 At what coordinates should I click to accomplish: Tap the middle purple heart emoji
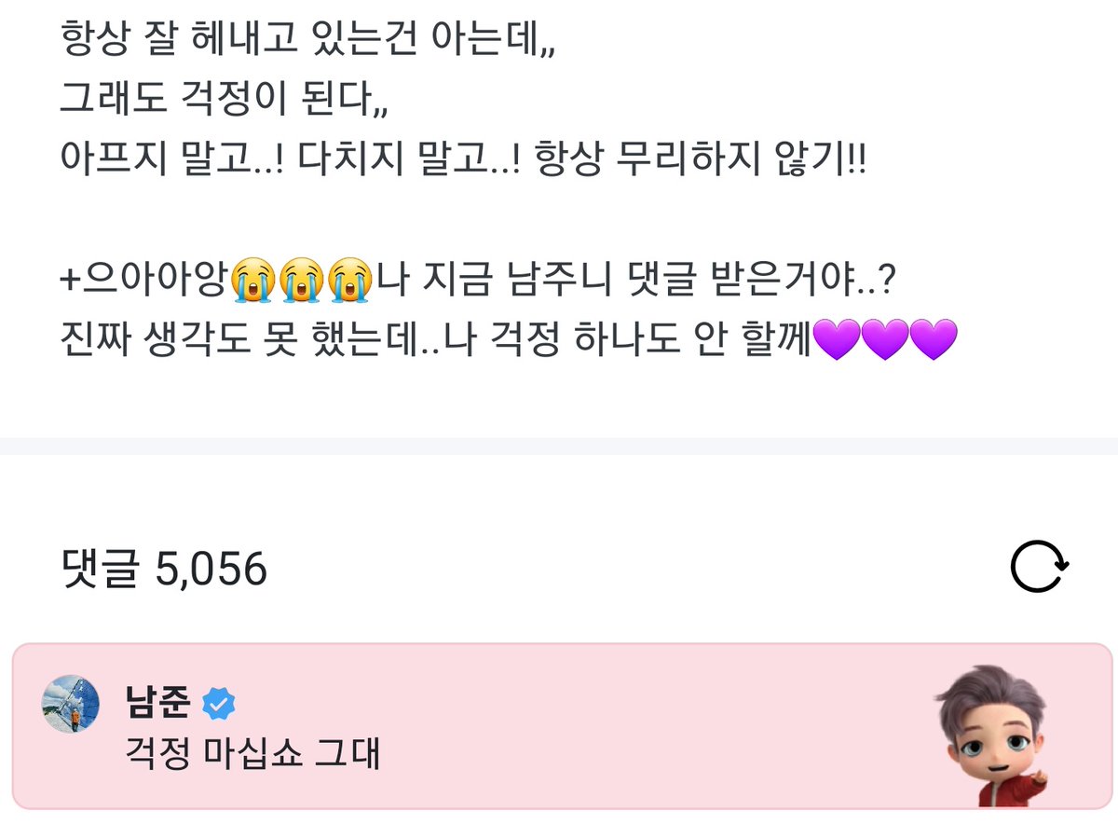tap(885, 339)
